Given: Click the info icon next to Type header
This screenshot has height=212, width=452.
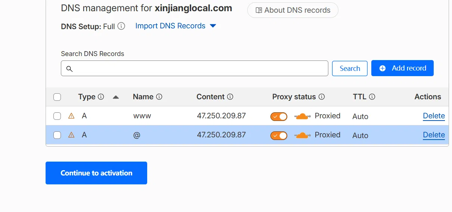Looking at the screenshot, I should 101,97.
